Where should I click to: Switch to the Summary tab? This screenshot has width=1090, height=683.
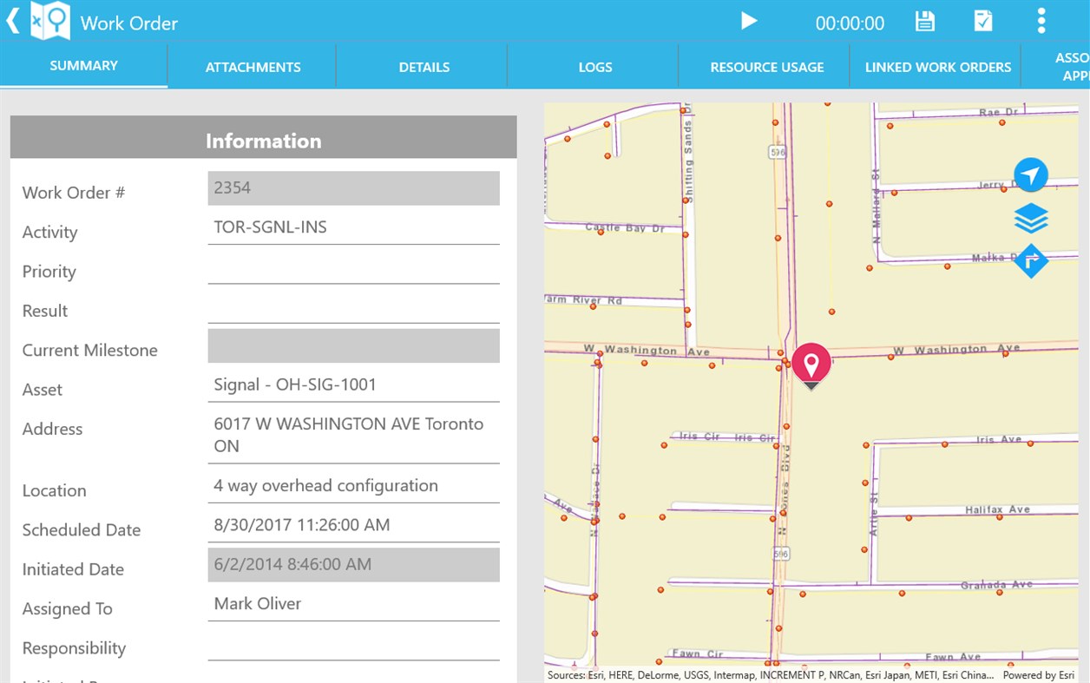(x=84, y=66)
